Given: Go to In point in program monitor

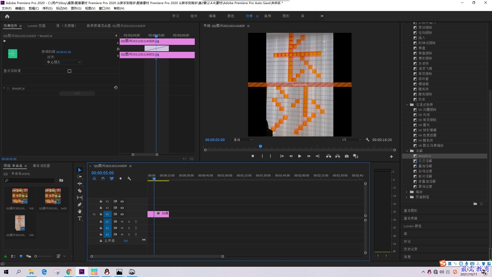Looking at the screenshot, I should [x=282, y=156].
